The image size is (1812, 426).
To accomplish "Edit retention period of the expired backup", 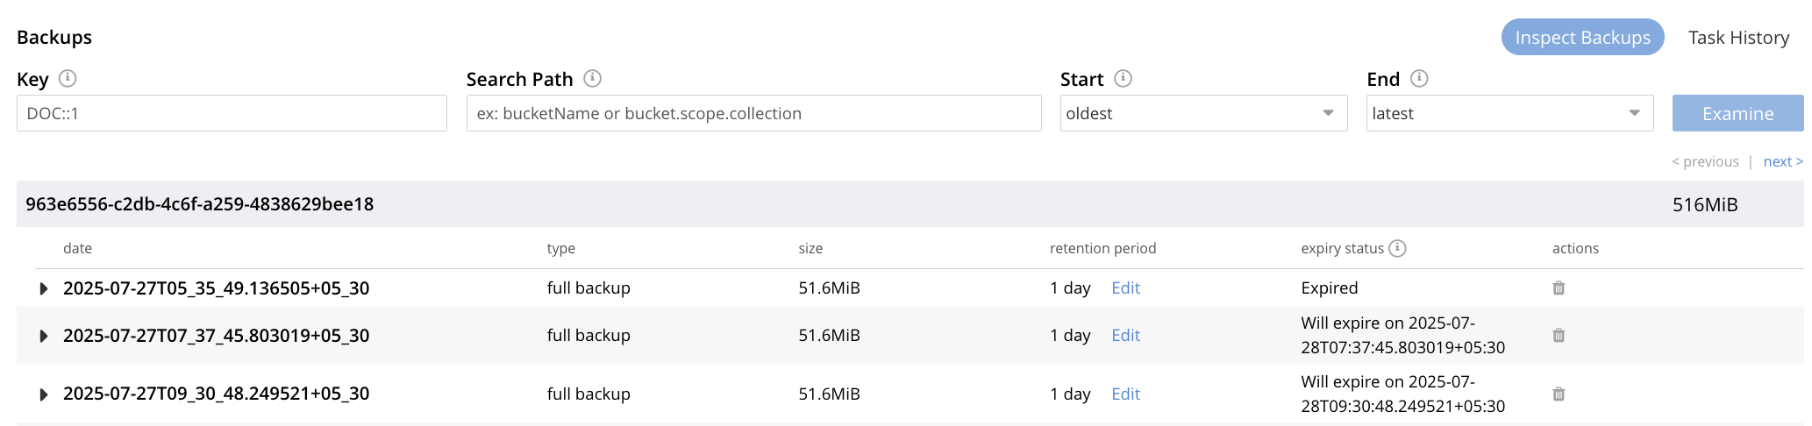I will [x=1125, y=288].
